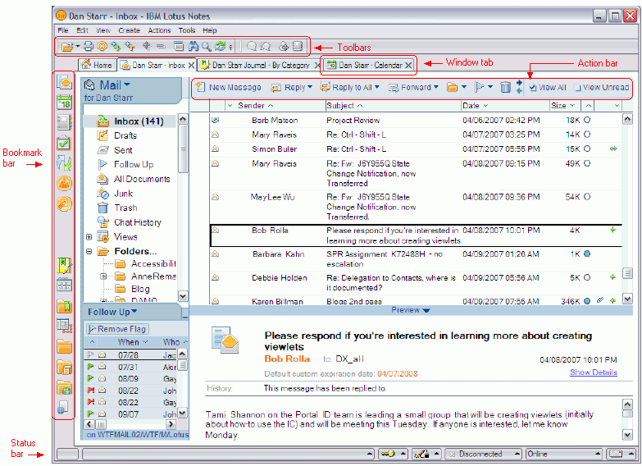Open the Reply dropdown menu

310,87
